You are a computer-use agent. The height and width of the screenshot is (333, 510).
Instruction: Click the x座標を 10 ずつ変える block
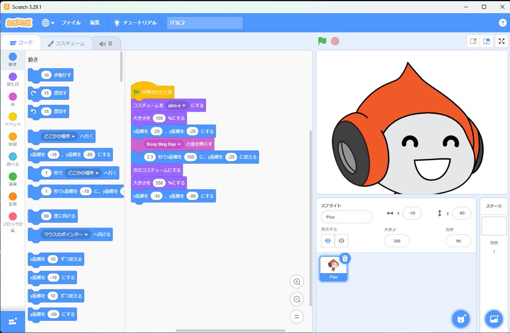[56, 259]
